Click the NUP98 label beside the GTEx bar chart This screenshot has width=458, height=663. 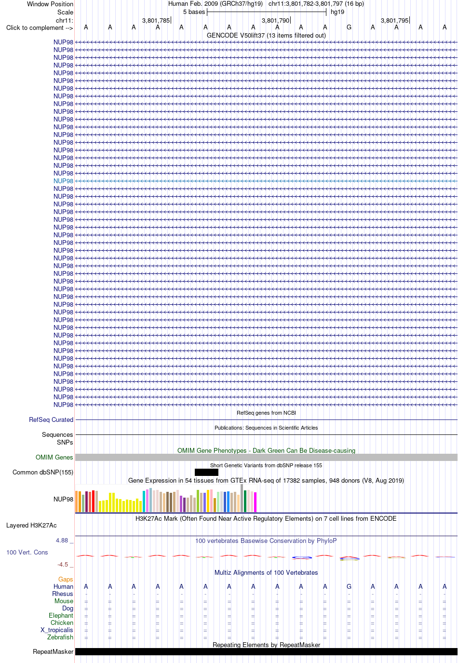(64, 499)
